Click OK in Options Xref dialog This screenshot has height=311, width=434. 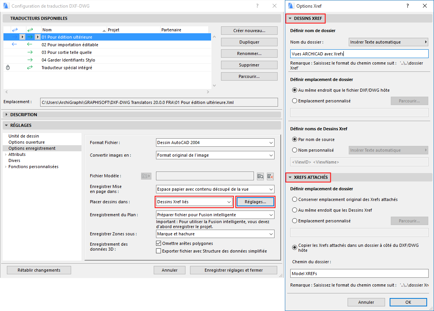408,302
